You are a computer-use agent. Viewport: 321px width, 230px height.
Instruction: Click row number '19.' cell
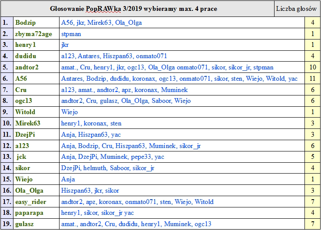7,224
